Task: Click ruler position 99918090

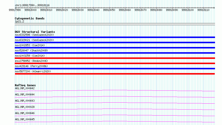Action: pos(172,10)
